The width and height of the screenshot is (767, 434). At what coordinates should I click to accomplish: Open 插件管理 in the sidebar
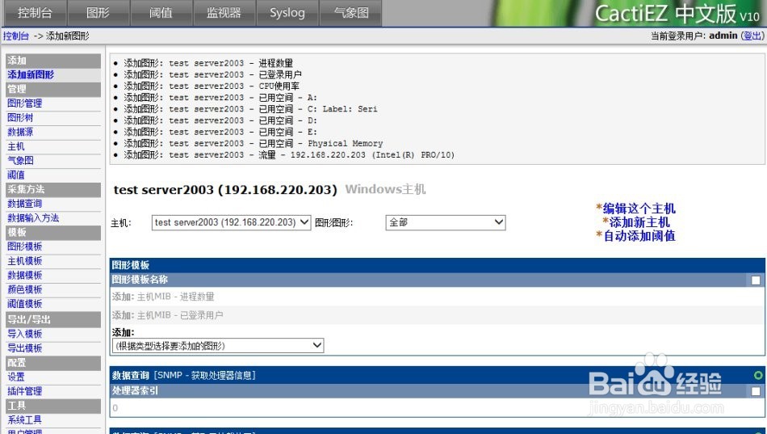coord(24,391)
